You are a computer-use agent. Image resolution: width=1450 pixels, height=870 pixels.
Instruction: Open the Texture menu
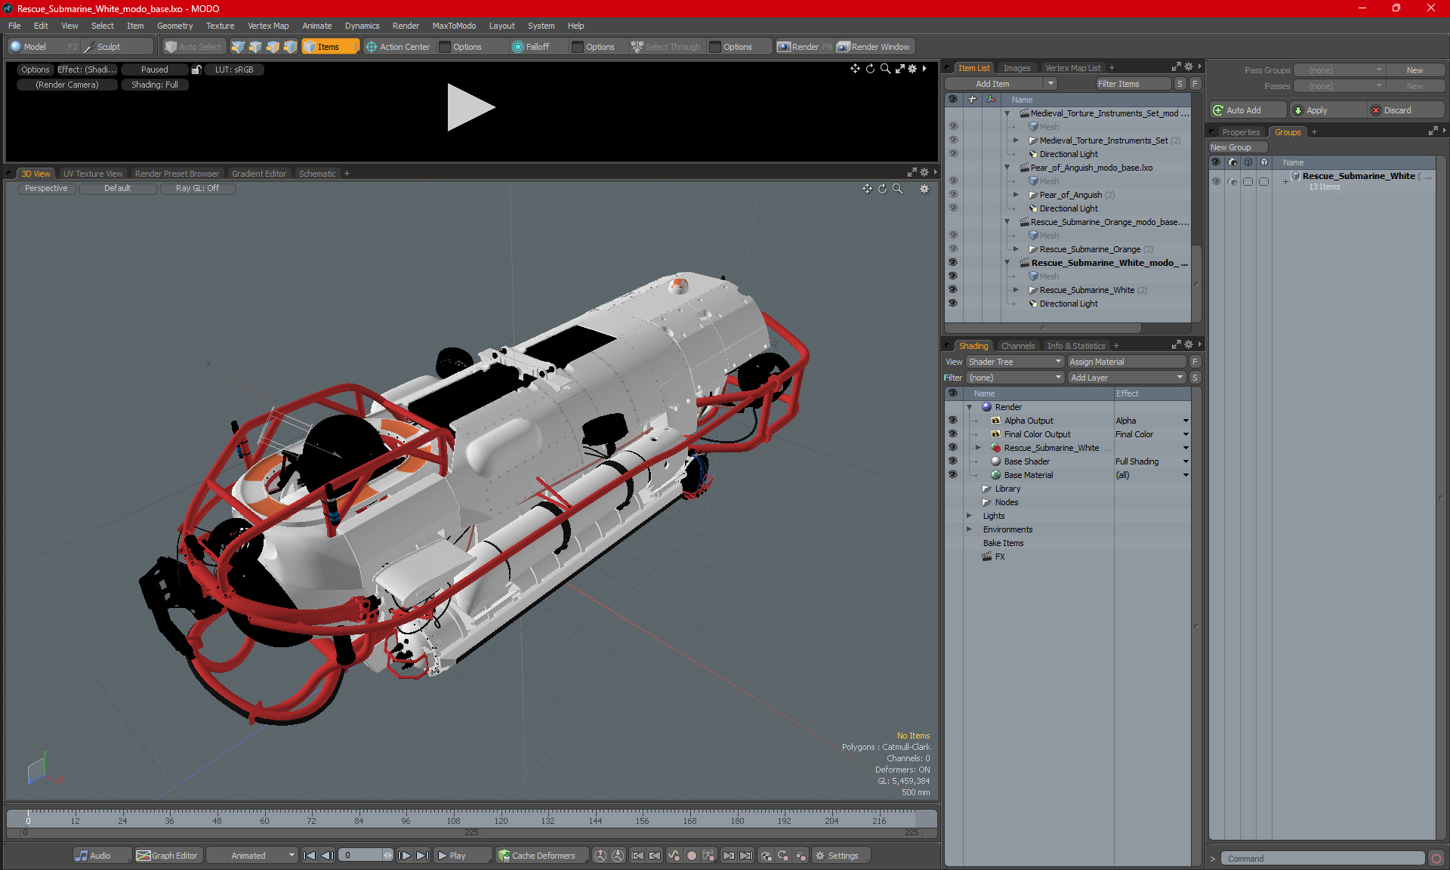pos(220,26)
